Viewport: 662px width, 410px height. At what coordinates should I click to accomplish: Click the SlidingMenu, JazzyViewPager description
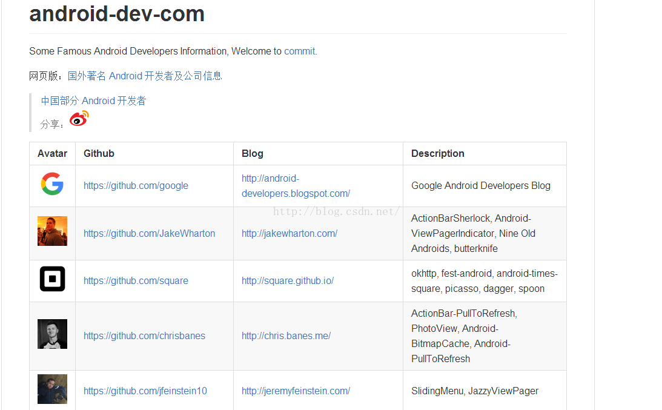tap(475, 391)
